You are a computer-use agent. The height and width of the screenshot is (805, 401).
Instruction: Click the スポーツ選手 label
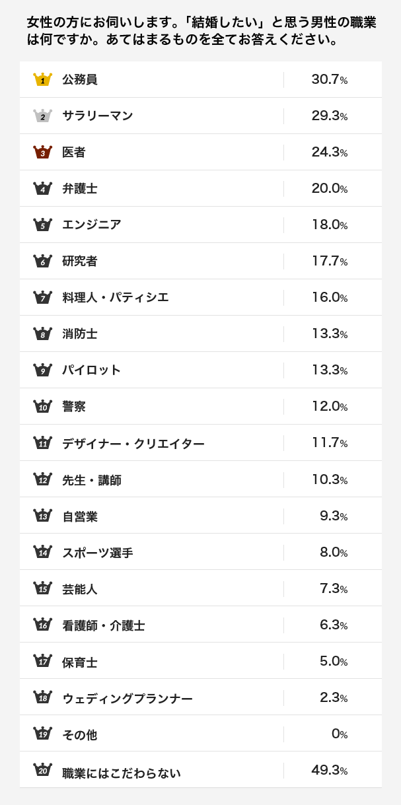click(x=98, y=553)
